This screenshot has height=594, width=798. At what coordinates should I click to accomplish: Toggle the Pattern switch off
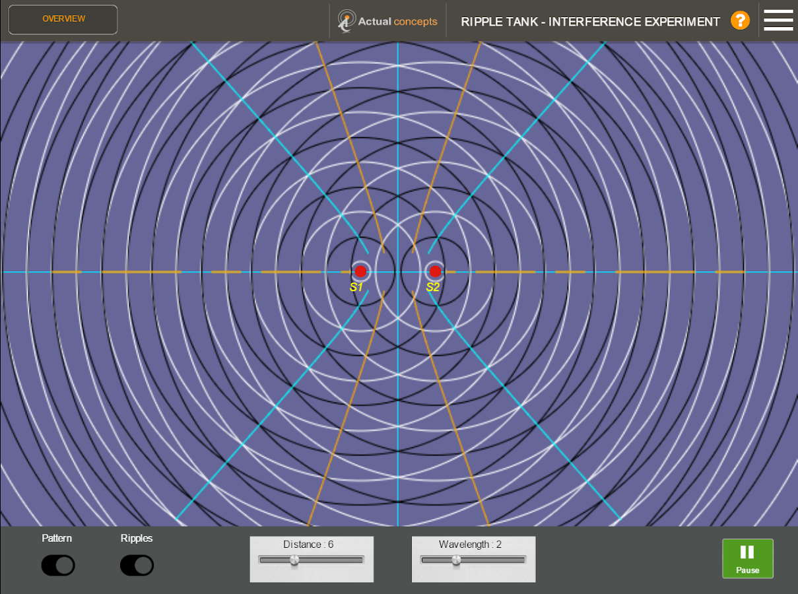click(58, 565)
